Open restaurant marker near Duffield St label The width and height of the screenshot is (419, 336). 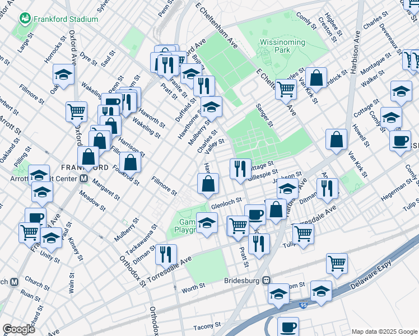pos(204,87)
